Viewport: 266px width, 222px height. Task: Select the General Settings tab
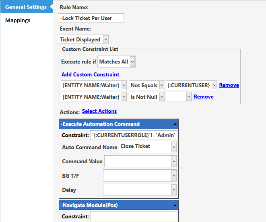pos(26,7)
